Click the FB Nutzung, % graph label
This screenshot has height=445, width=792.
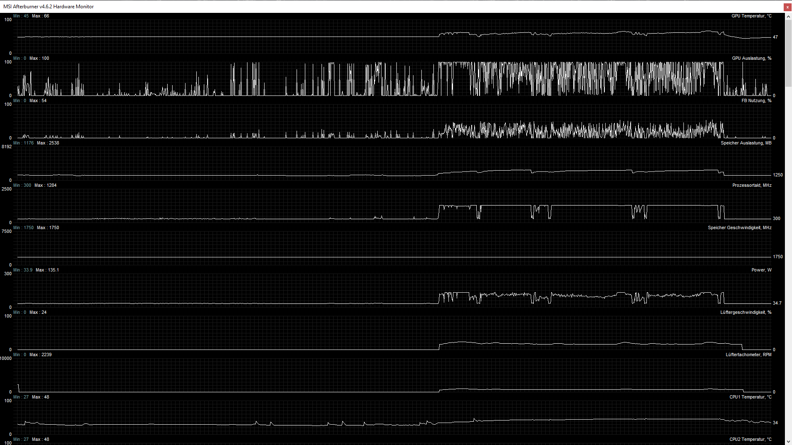[x=756, y=101]
